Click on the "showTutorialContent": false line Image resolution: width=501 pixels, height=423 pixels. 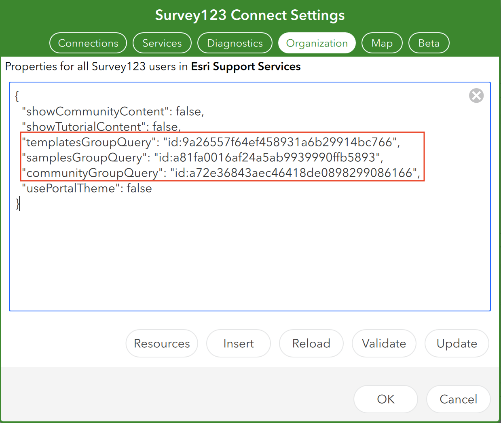pyautogui.click(x=101, y=127)
